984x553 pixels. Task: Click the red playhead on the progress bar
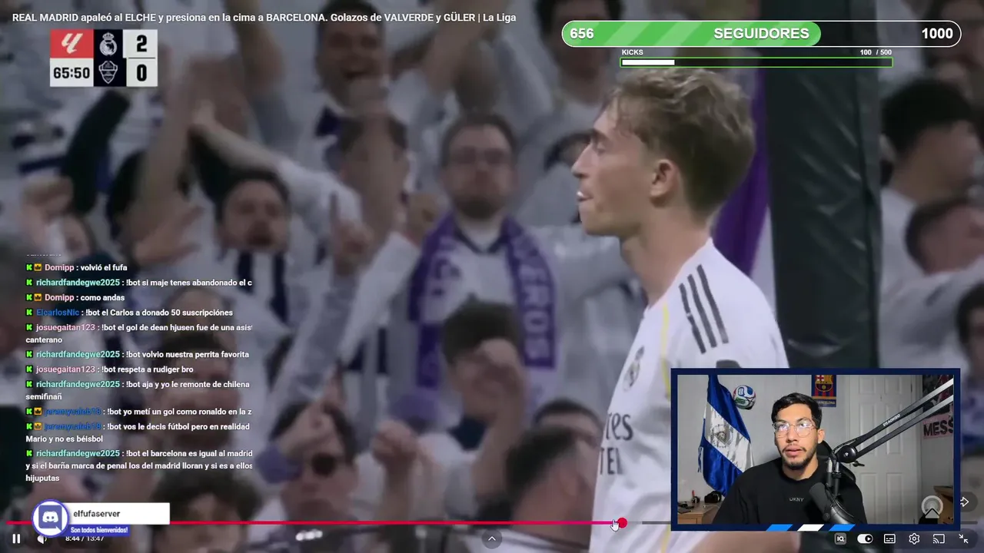(622, 523)
